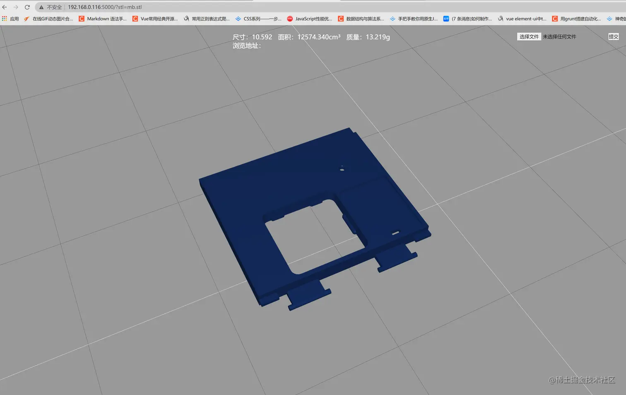Click the 选择文件 file chooser button
Image resolution: width=626 pixels, height=395 pixels.
[529, 36]
